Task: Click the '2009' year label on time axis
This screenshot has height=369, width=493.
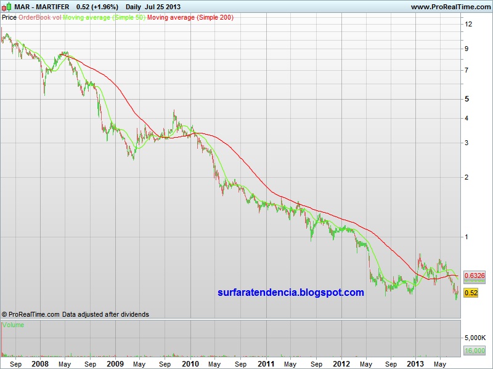Action: coord(115,364)
